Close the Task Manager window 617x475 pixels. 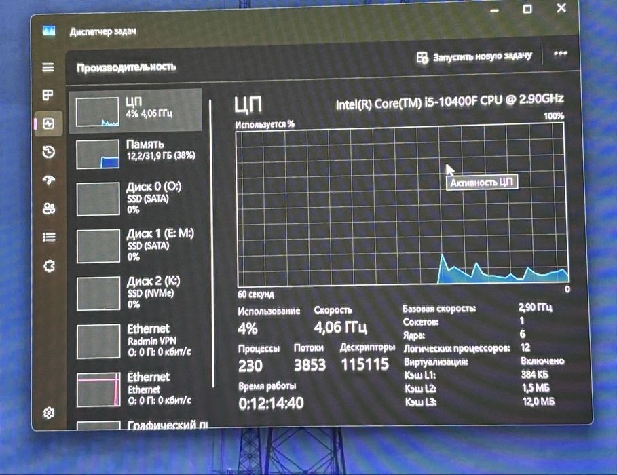(561, 7)
